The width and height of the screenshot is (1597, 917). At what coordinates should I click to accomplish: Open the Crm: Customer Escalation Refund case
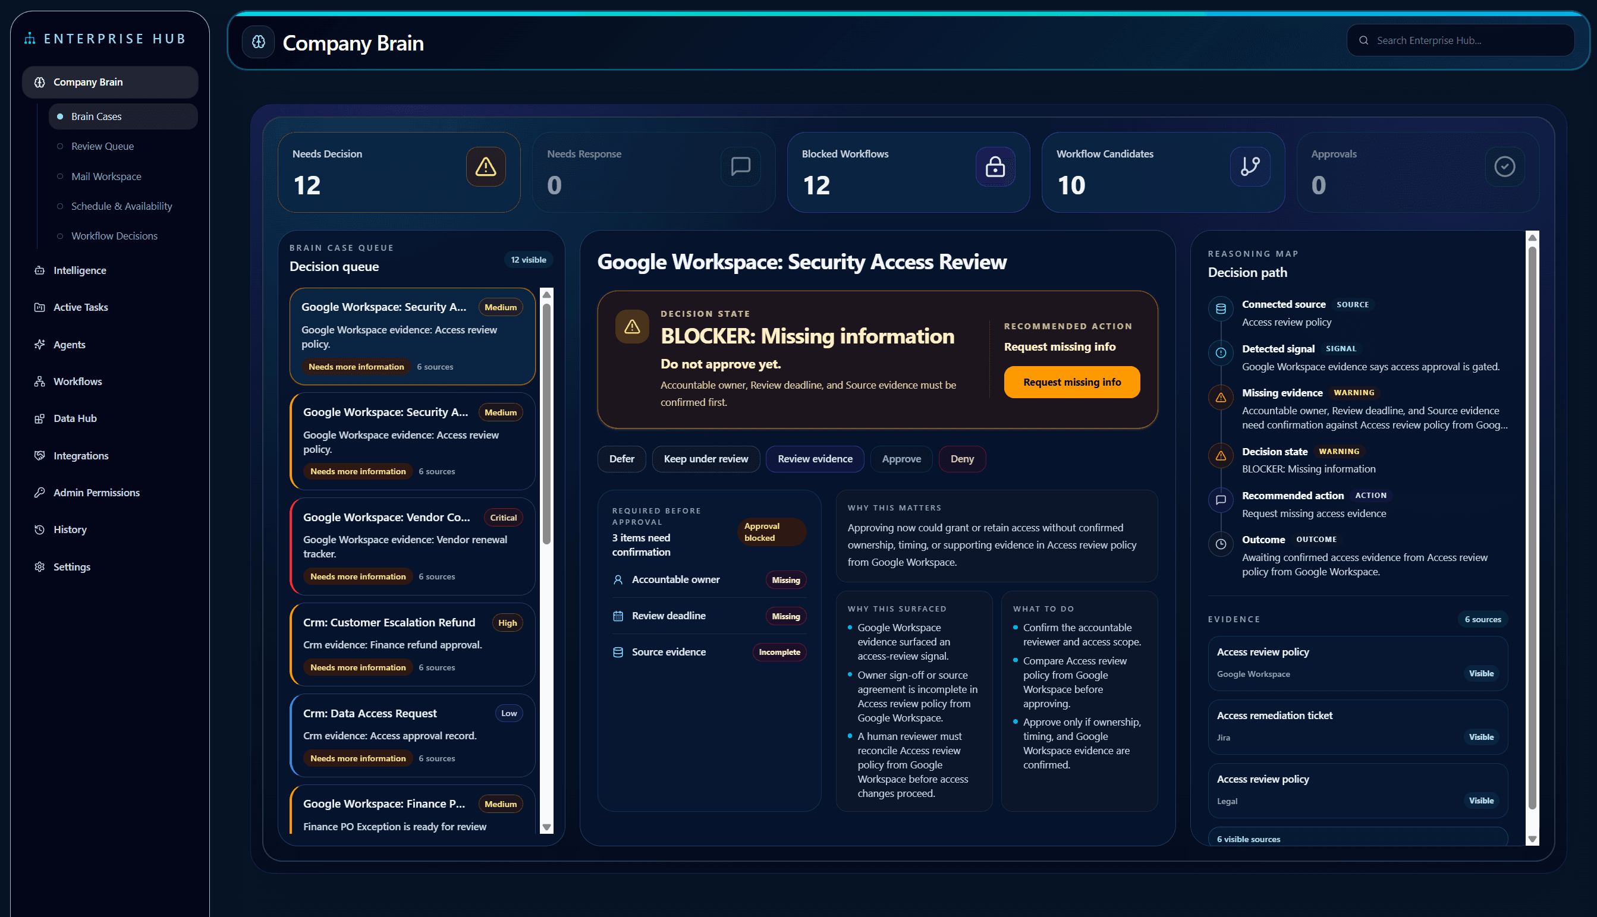coord(413,644)
